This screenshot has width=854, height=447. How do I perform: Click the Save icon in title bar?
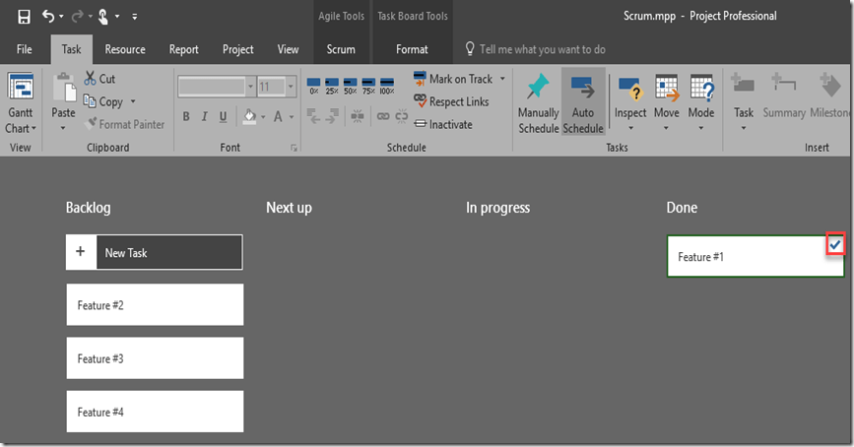24,16
